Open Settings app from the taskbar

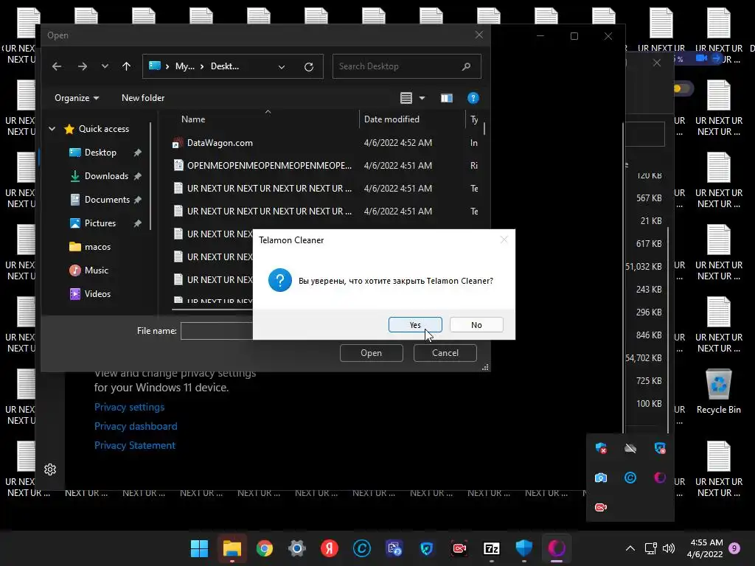click(297, 548)
